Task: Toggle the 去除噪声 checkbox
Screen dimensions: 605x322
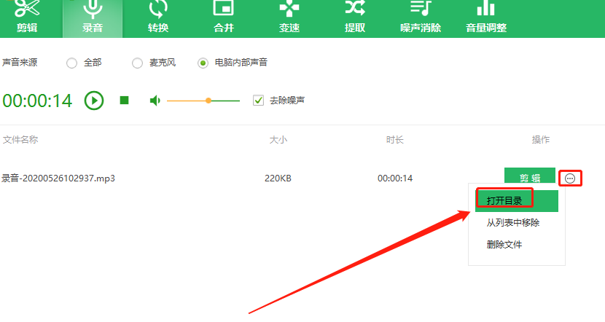Action: [258, 101]
